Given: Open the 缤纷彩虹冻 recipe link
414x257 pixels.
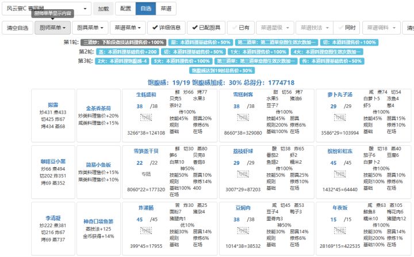Looking at the screenshot, I should tap(340, 151).
